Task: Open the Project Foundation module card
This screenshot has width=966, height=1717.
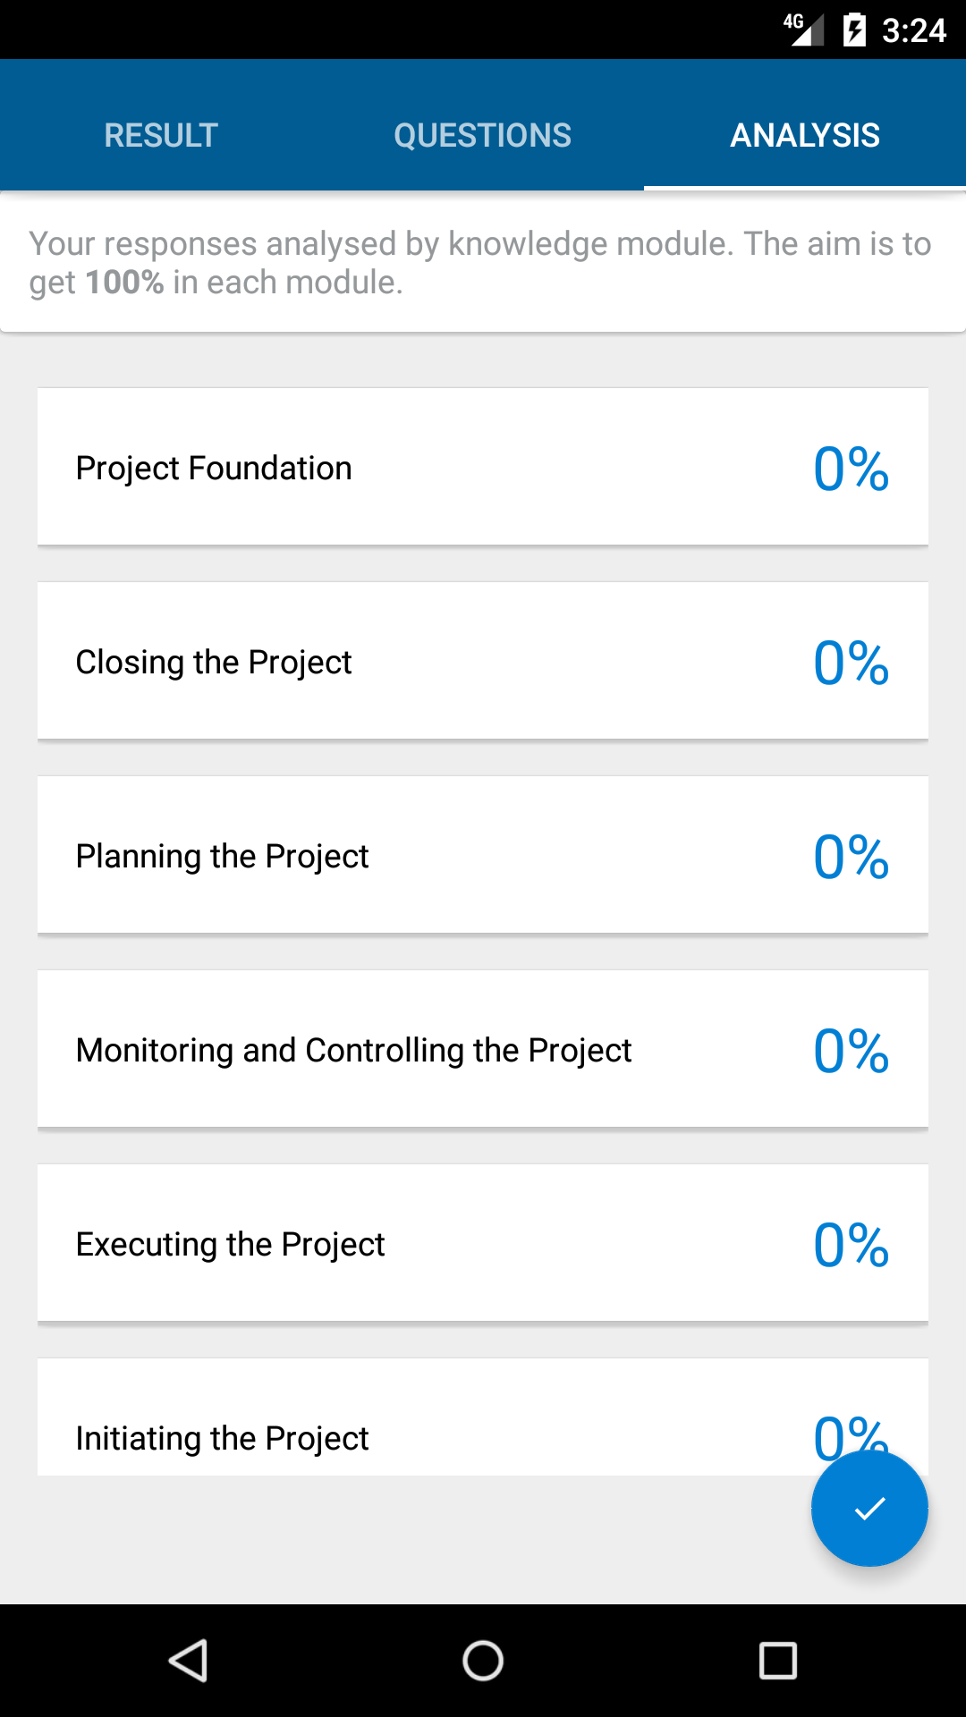Action: [x=483, y=467]
